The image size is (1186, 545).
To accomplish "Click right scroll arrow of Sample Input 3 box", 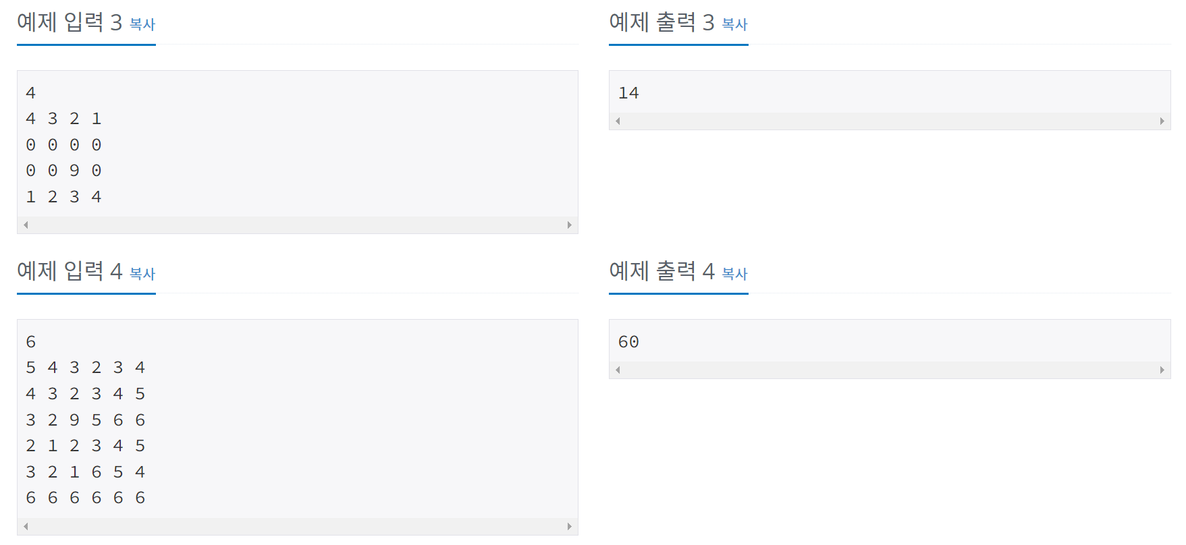I will tap(570, 225).
